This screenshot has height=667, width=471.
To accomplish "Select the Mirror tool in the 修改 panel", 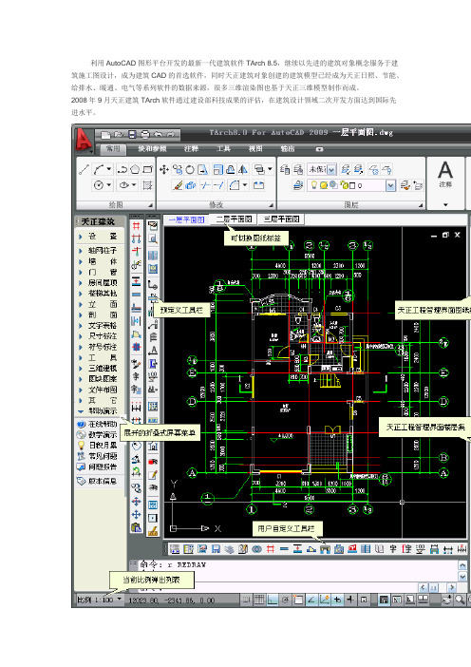I will (x=243, y=170).
